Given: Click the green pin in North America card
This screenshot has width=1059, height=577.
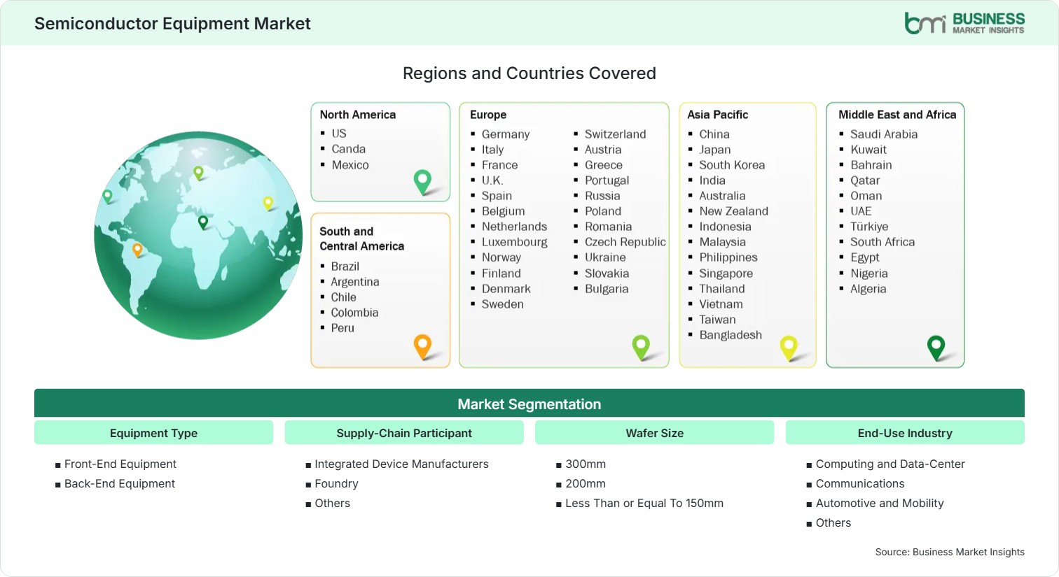Looking at the screenshot, I should [422, 182].
